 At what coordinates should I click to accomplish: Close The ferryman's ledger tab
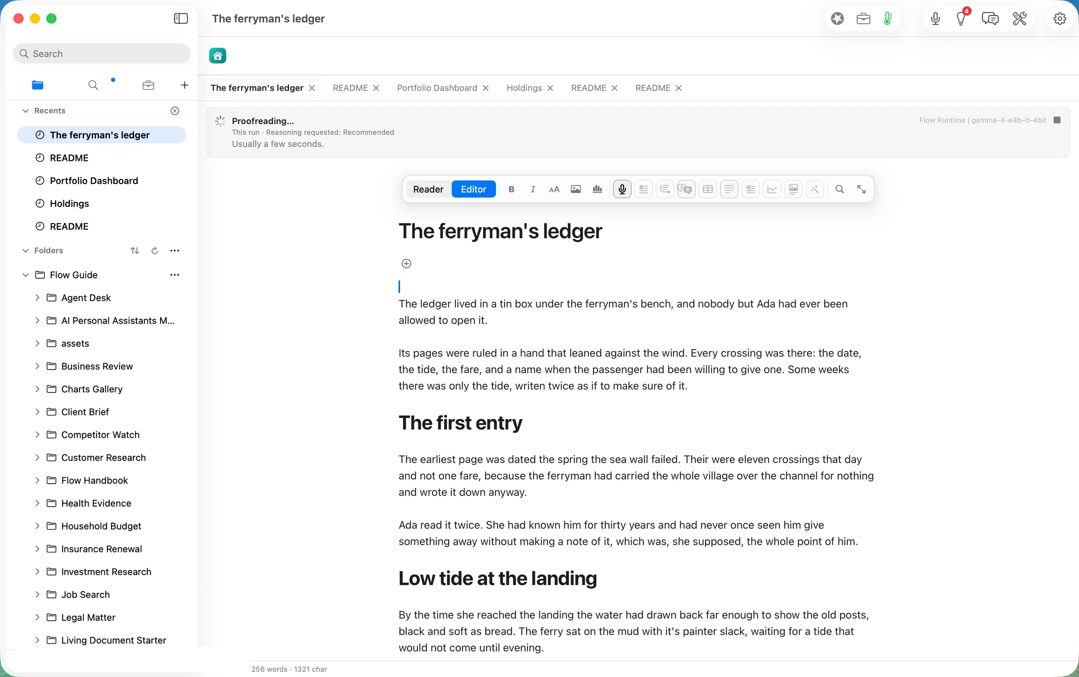tap(312, 88)
